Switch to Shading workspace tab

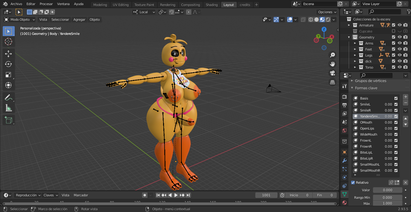click(x=211, y=5)
